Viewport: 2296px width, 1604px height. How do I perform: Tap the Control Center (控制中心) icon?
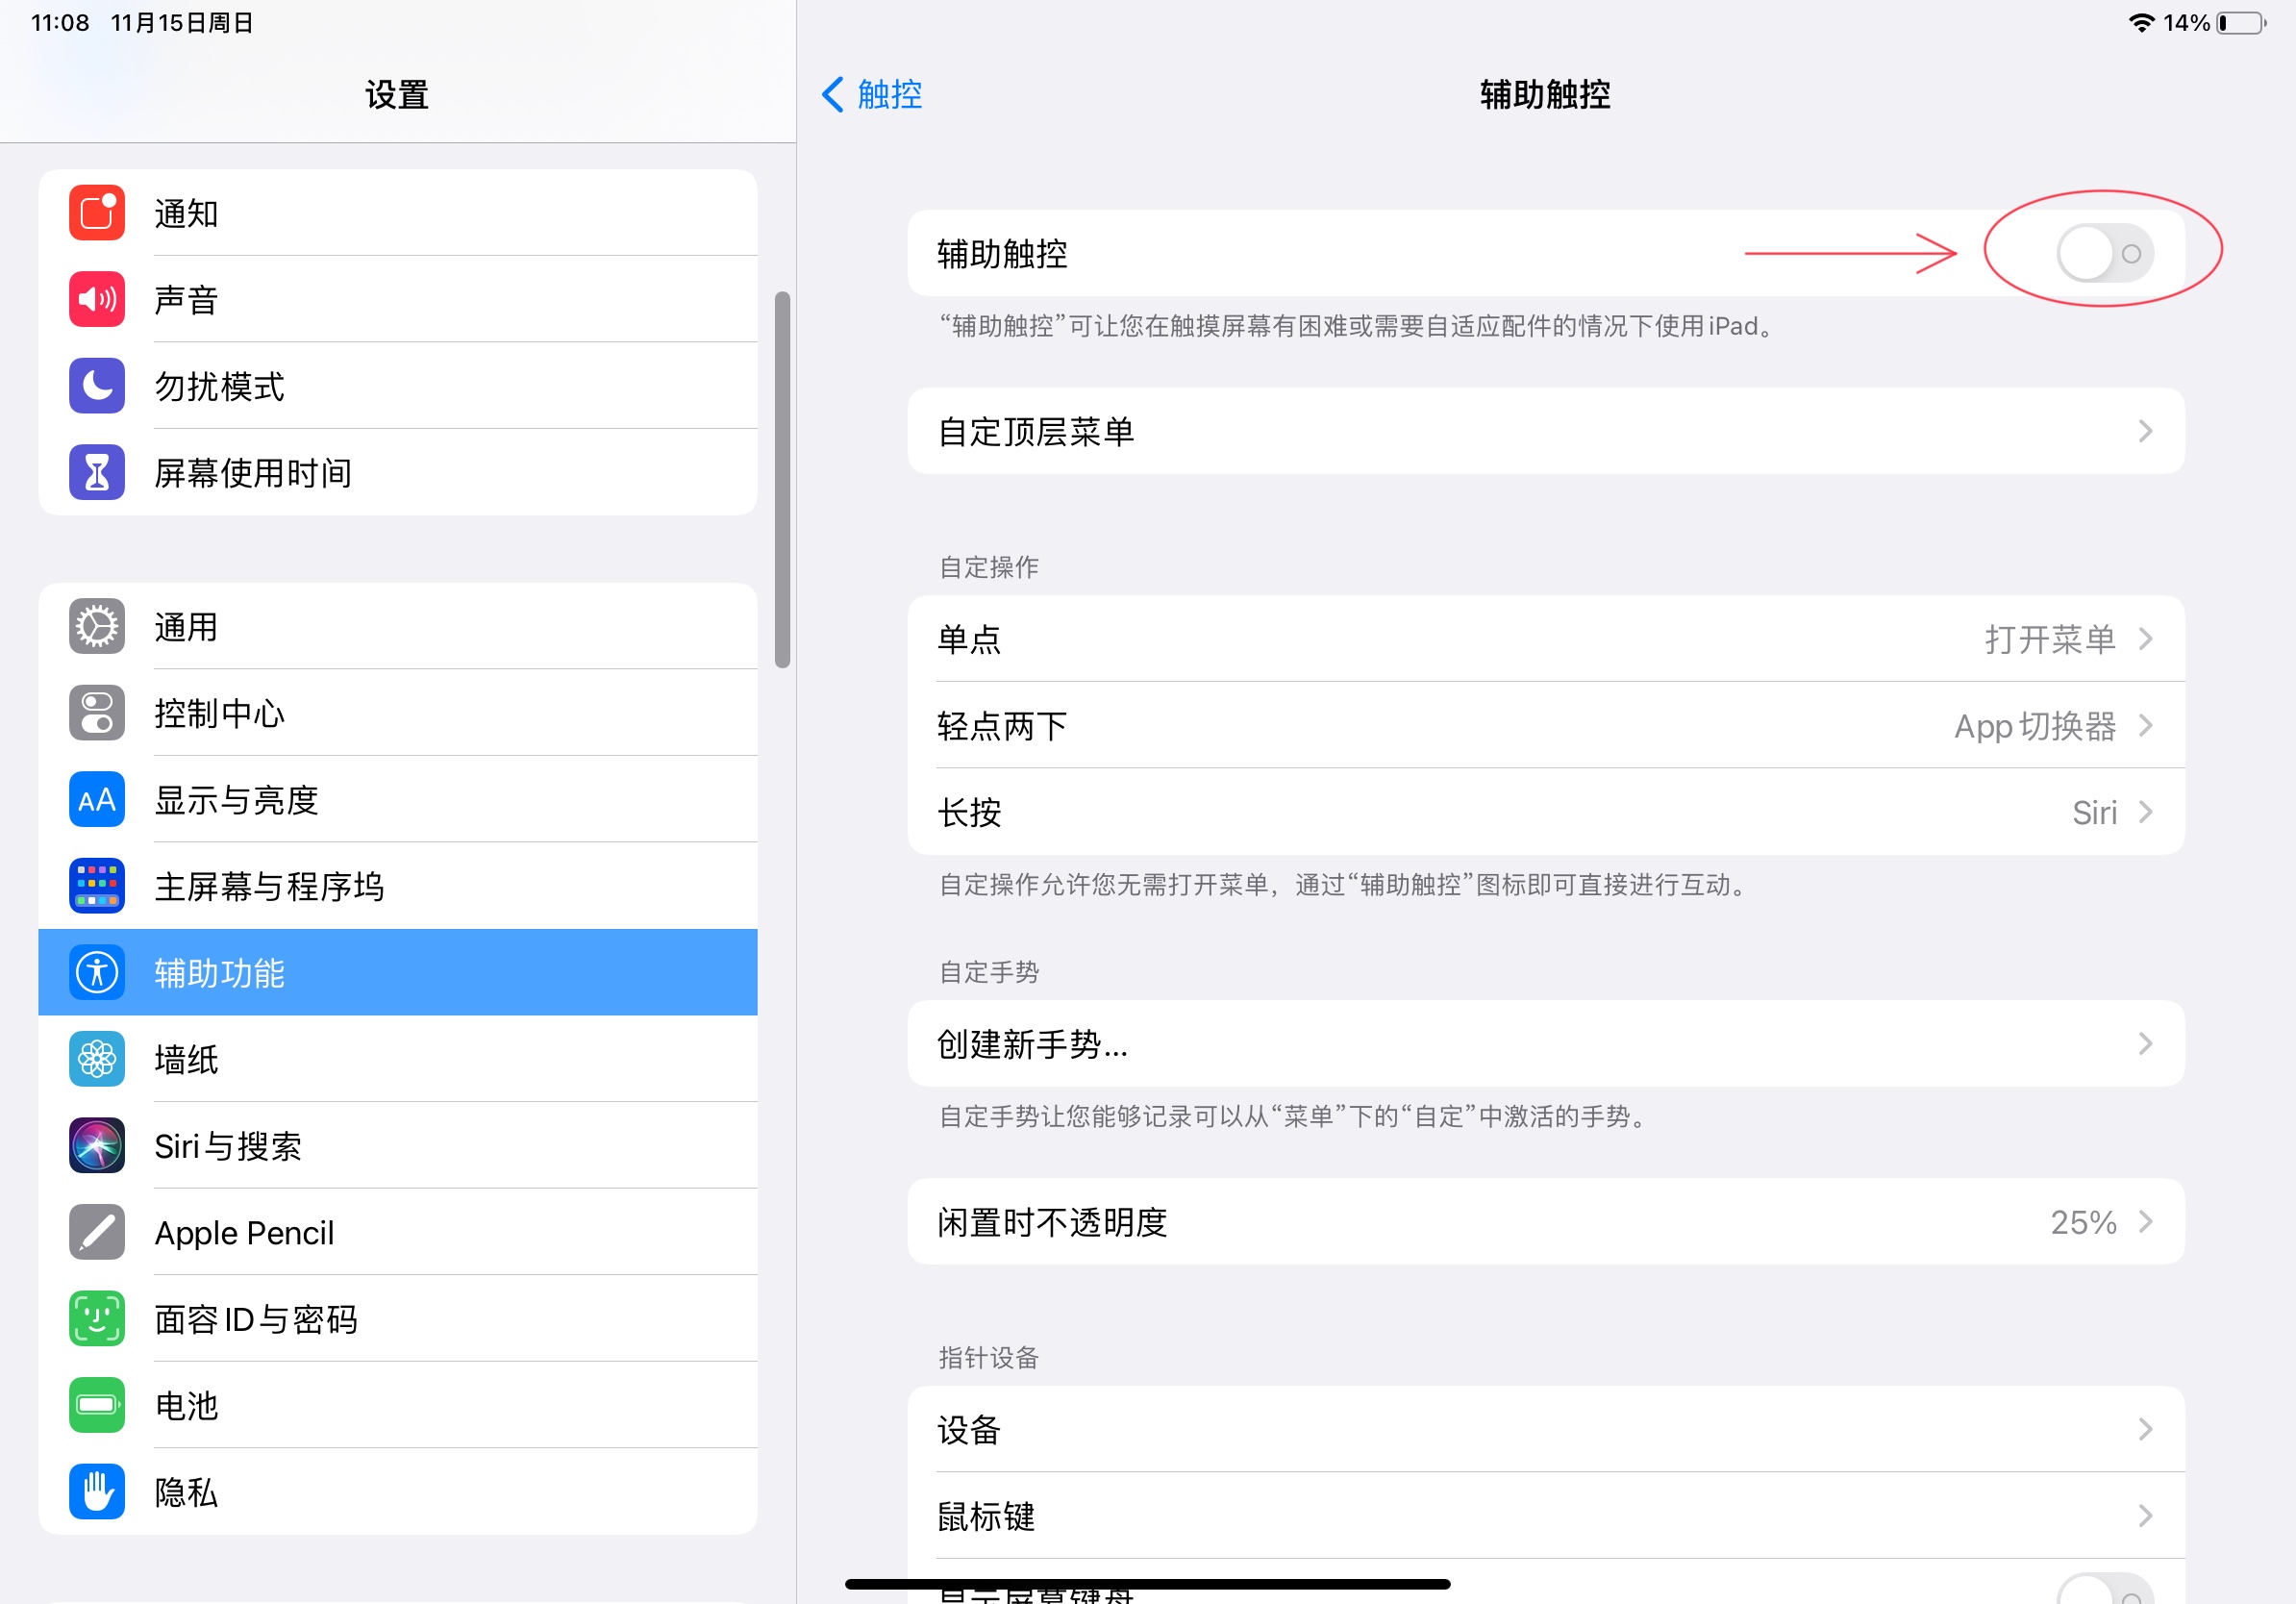(x=97, y=713)
